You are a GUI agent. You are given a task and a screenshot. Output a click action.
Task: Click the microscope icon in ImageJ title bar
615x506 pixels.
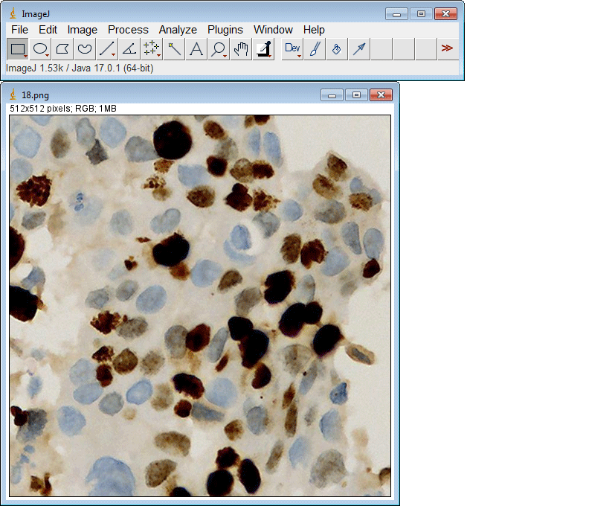13,14
